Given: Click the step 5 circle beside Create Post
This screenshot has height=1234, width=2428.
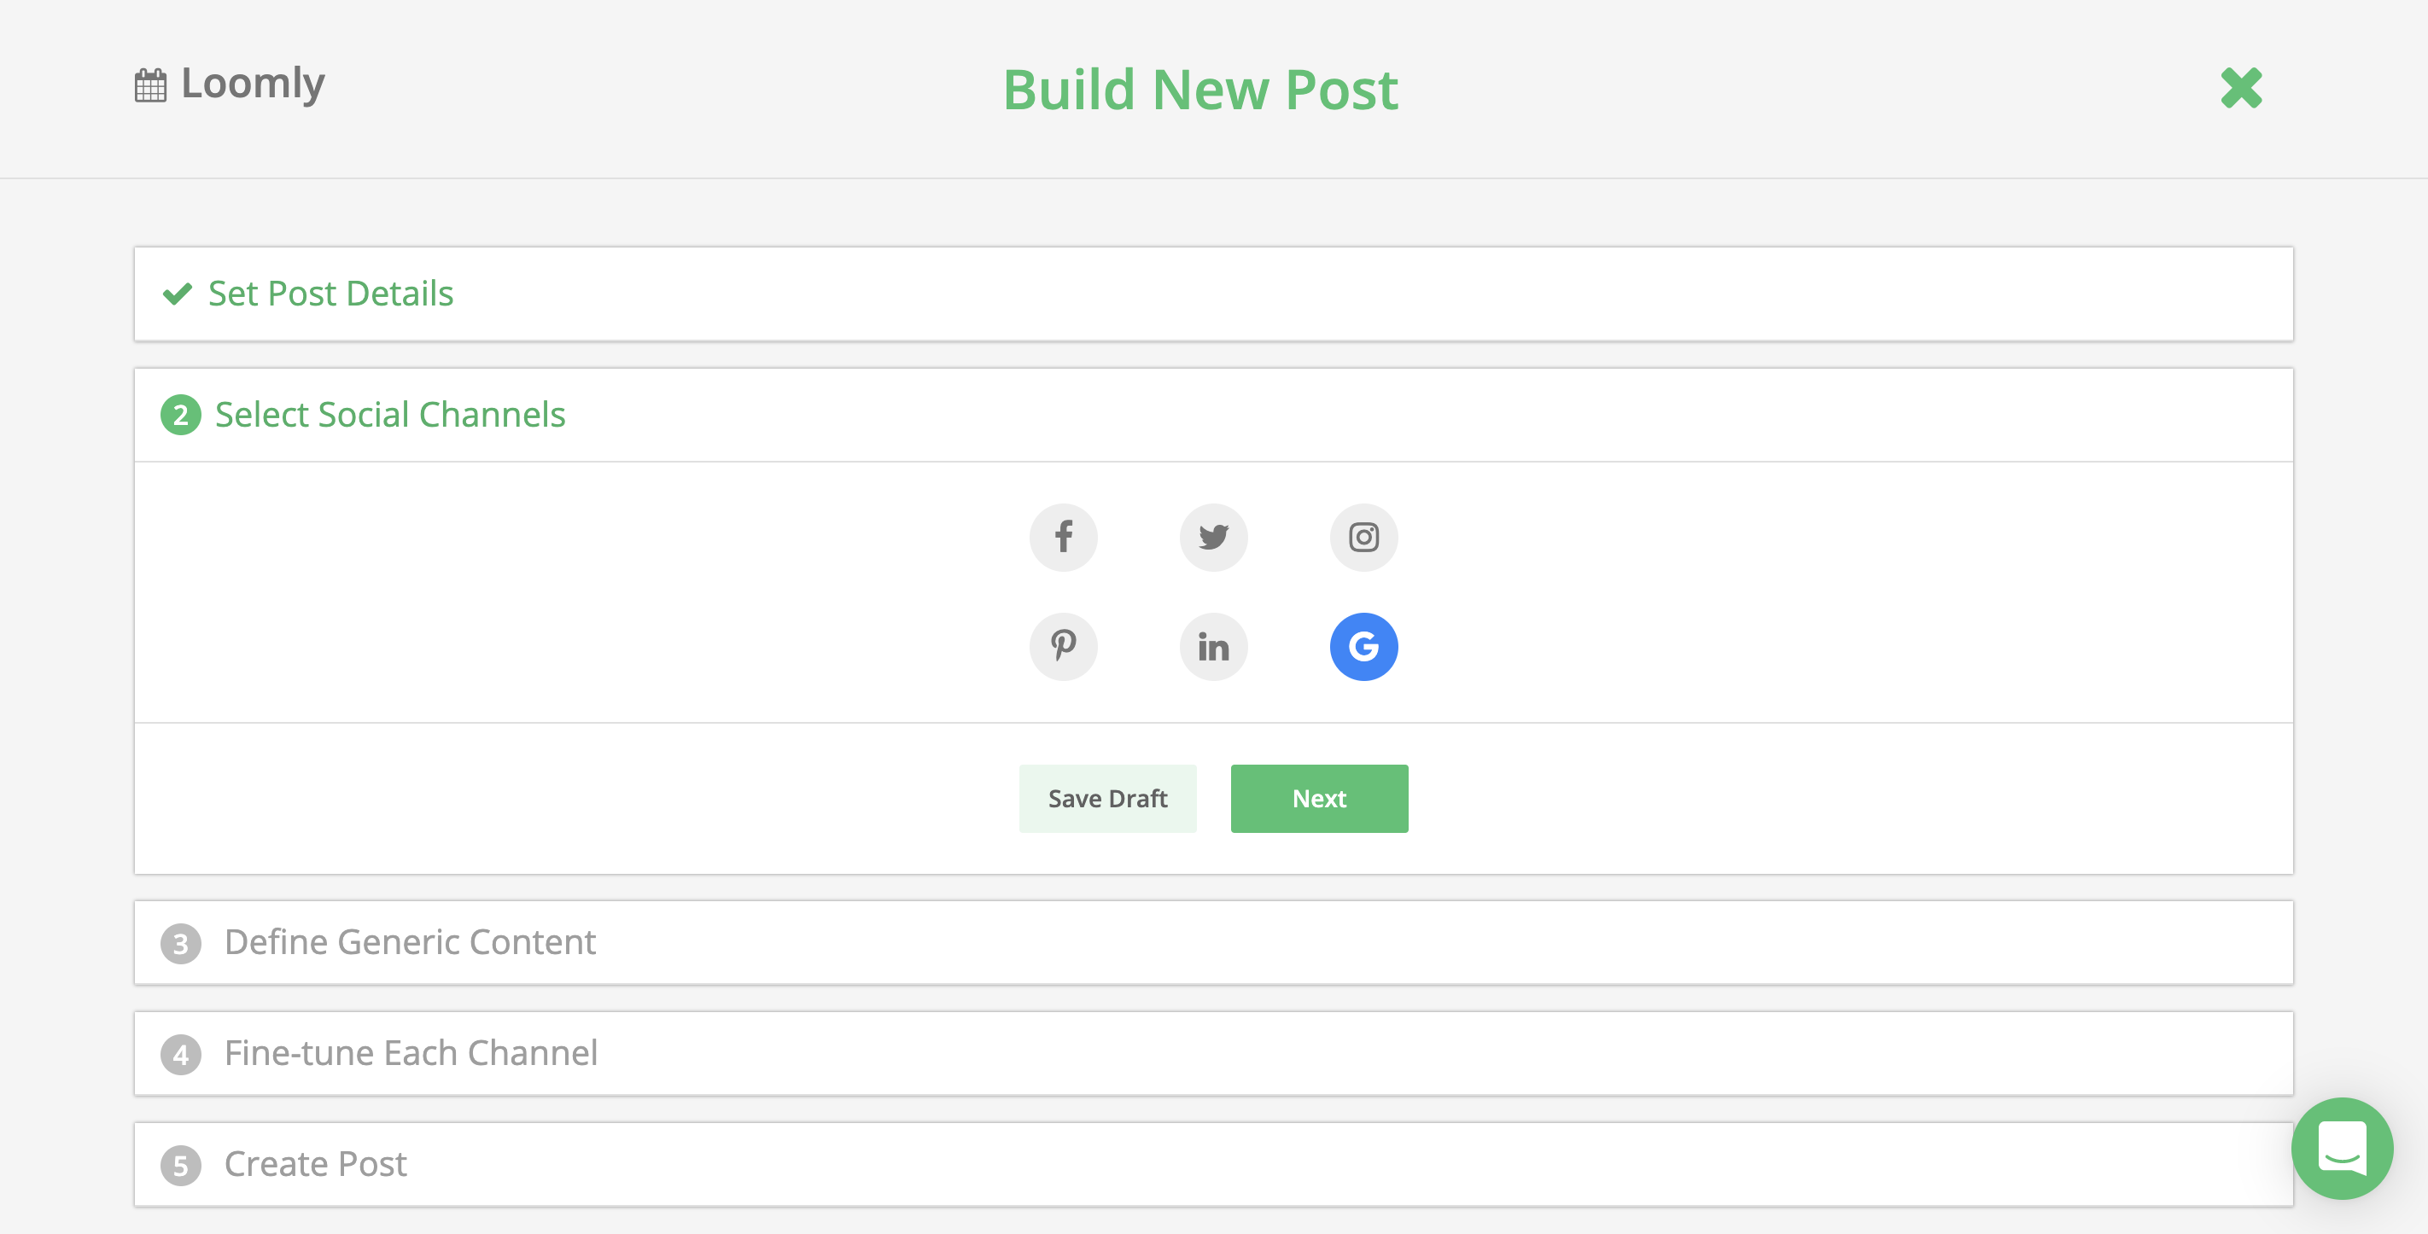Looking at the screenshot, I should click(181, 1164).
